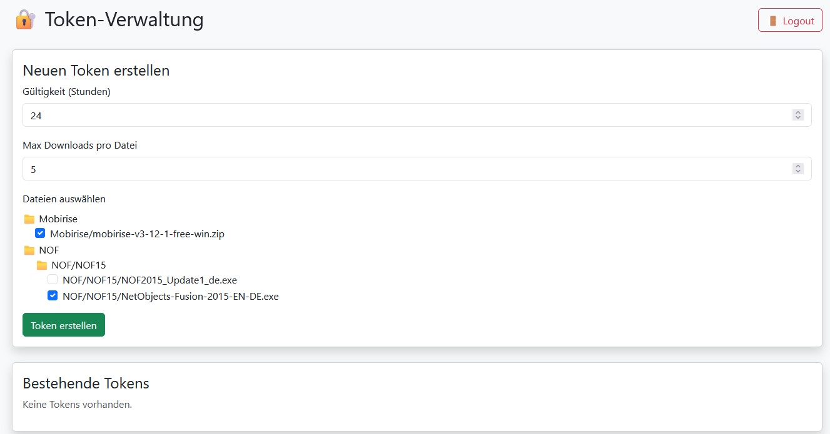Collapse the Mobirise folder label
The image size is (830, 434).
[58, 219]
